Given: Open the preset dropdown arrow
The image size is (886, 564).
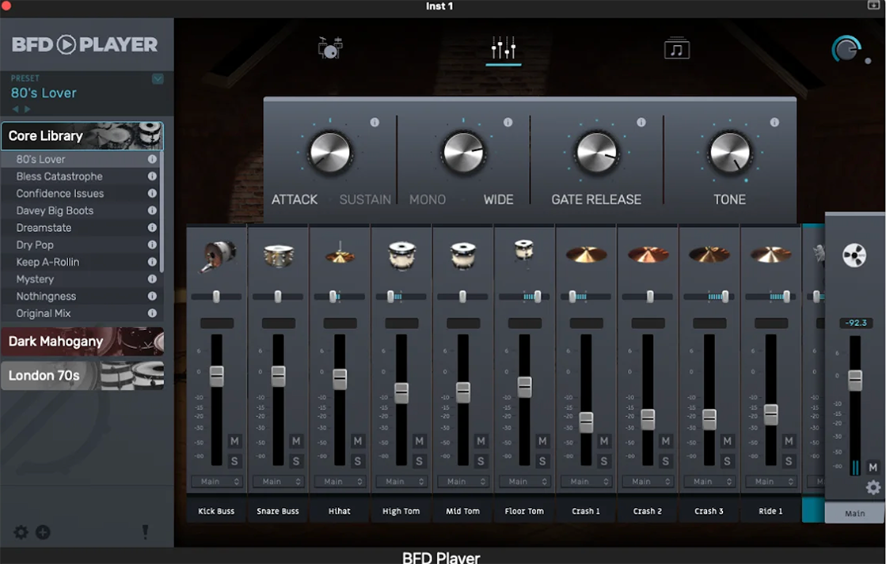Looking at the screenshot, I should [x=158, y=78].
